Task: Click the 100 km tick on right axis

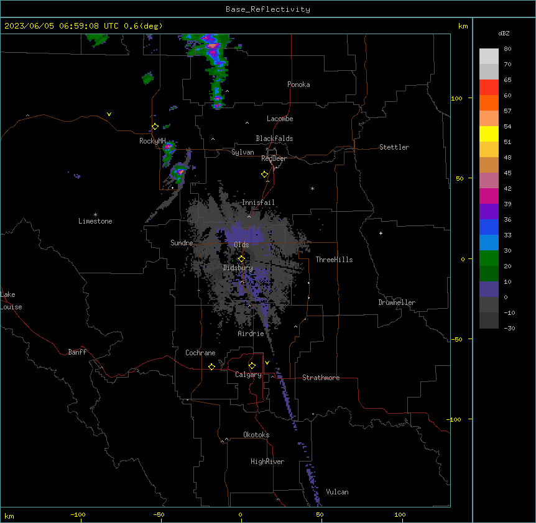Action: (456, 98)
